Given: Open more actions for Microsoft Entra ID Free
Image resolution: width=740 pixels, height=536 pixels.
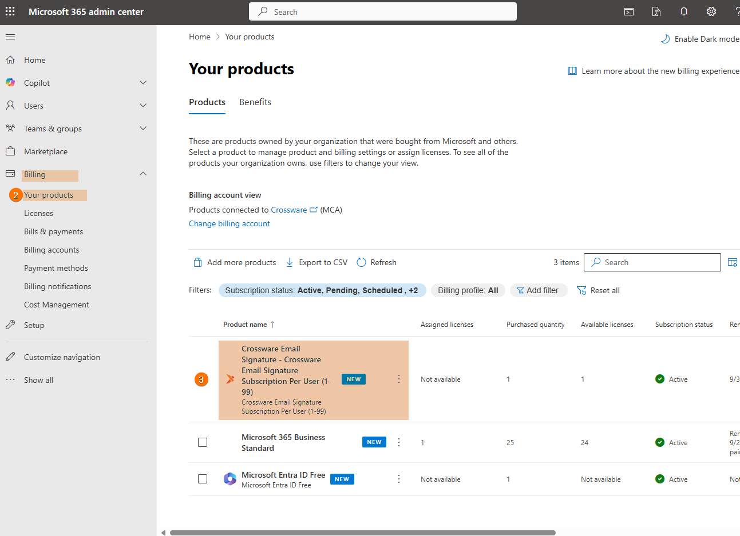Looking at the screenshot, I should click(x=399, y=479).
